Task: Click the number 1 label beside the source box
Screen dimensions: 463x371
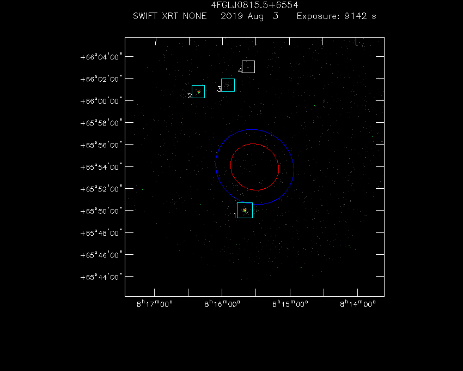Action: 235,216
